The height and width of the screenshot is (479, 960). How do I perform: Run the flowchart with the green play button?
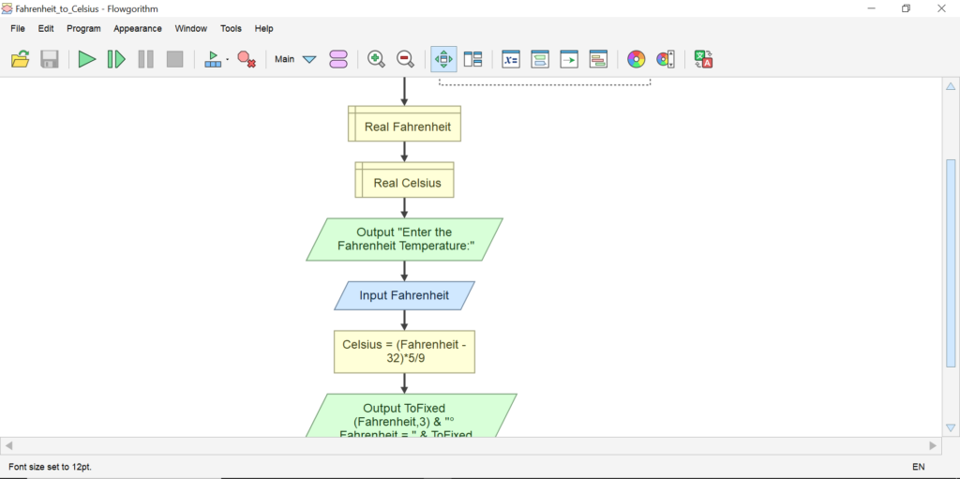coord(86,60)
